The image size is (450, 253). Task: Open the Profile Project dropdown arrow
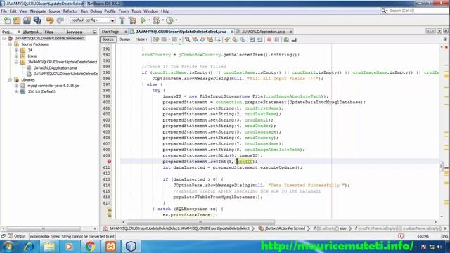point(176,20)
